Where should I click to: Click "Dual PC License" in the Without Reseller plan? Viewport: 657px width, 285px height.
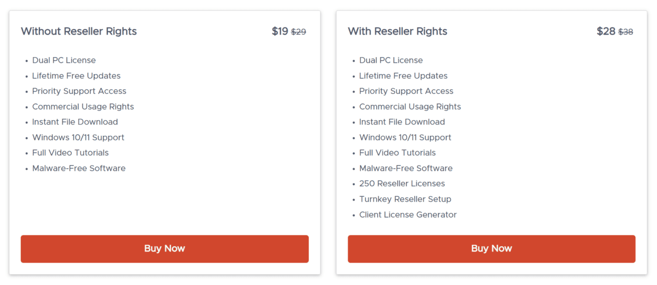[64, 60]
